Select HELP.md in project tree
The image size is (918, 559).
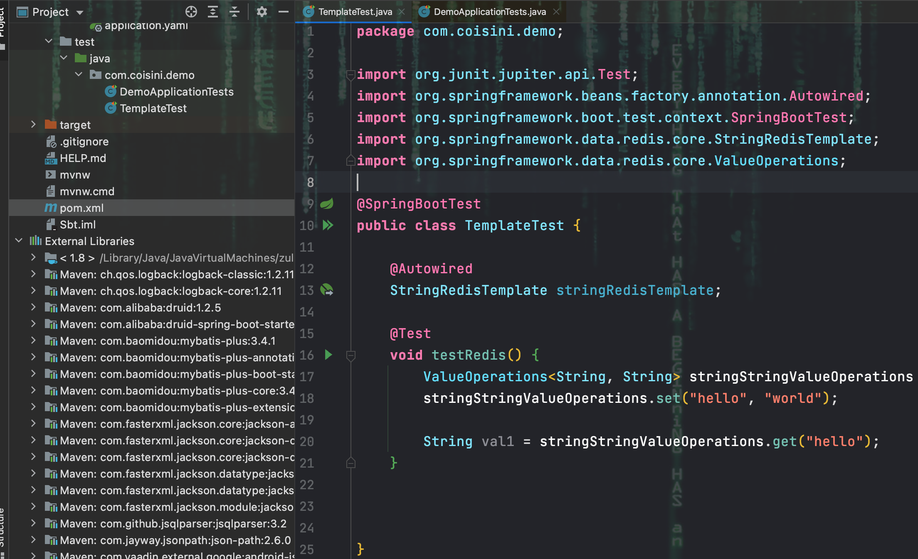83,158
